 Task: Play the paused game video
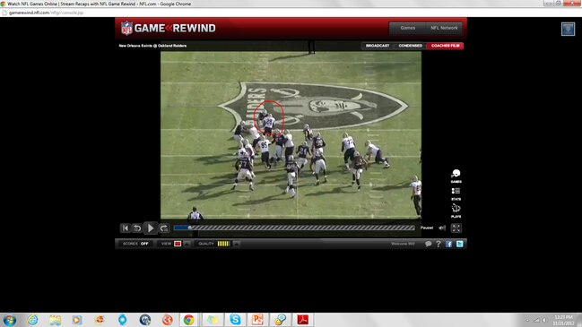coord(151,228)
